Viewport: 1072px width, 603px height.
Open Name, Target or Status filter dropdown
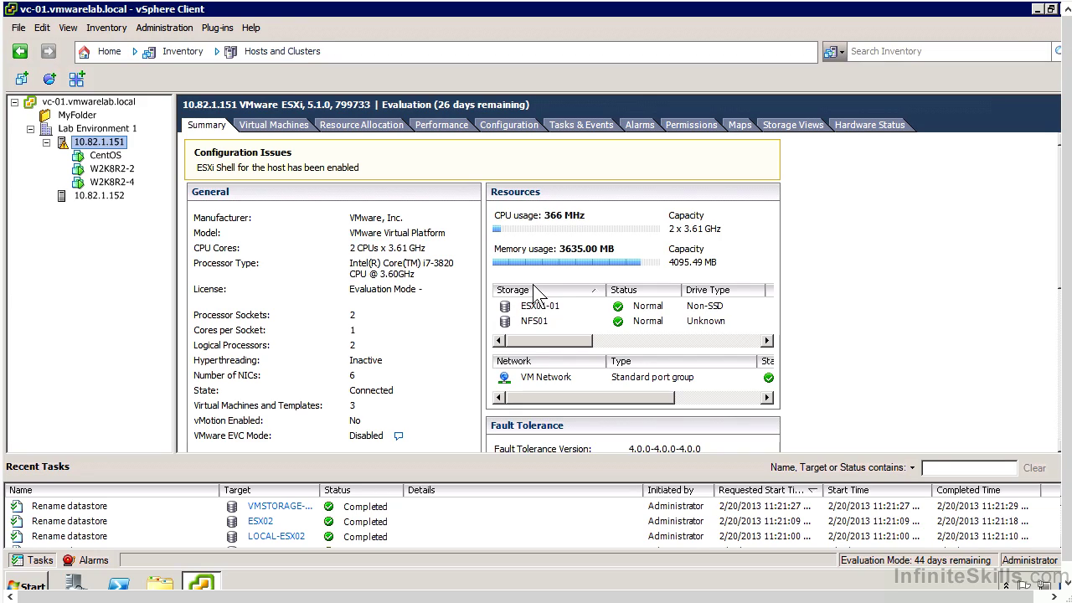[913, 468]
